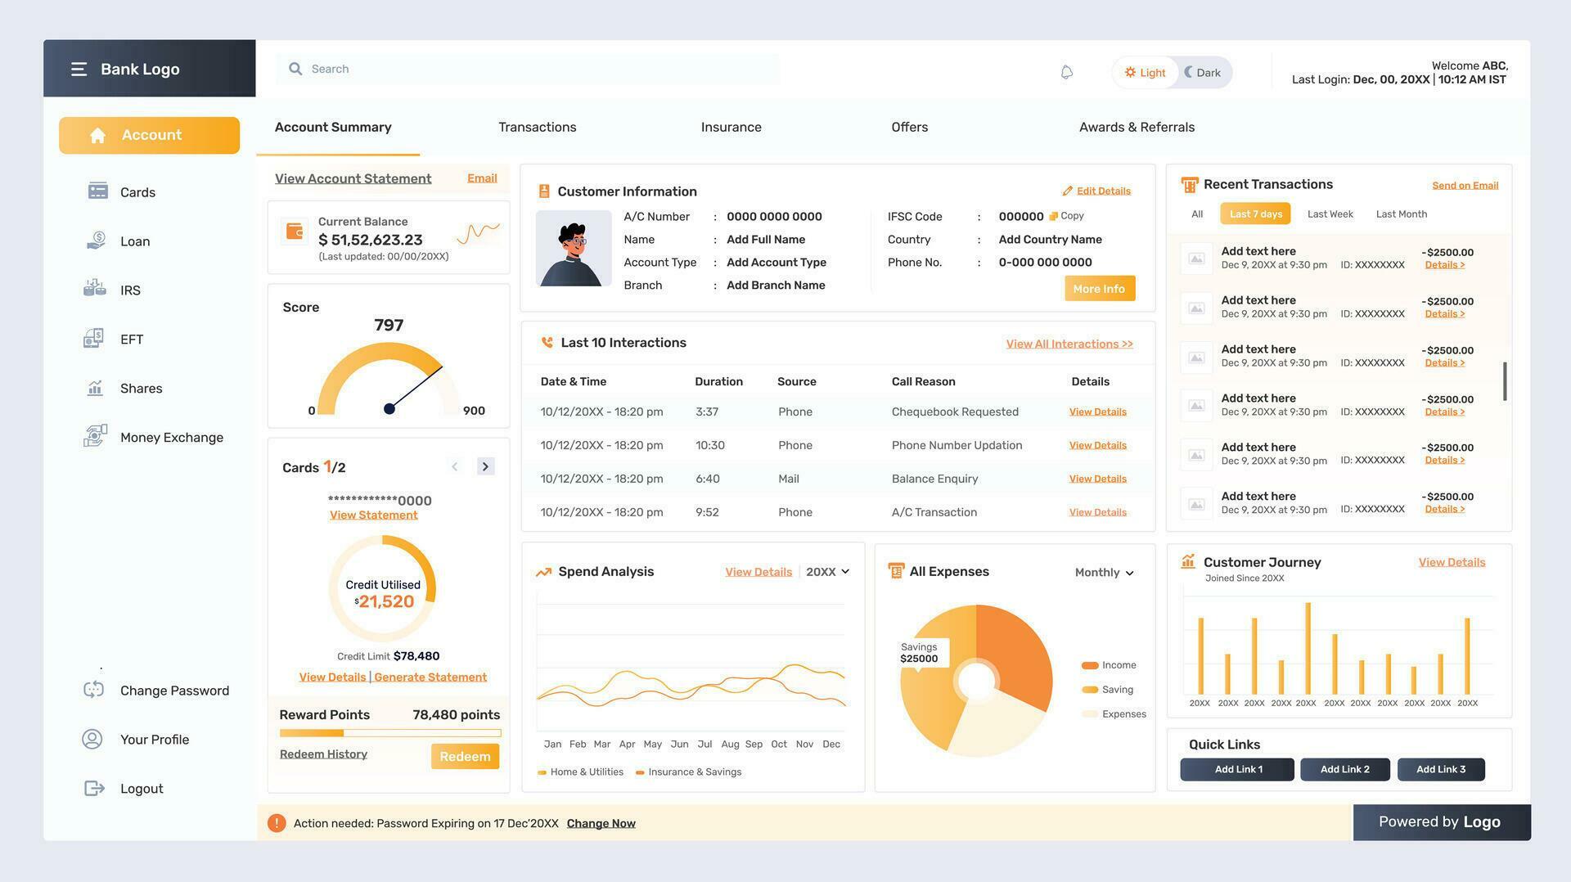Switch to Dark mode

[1203, 71]
